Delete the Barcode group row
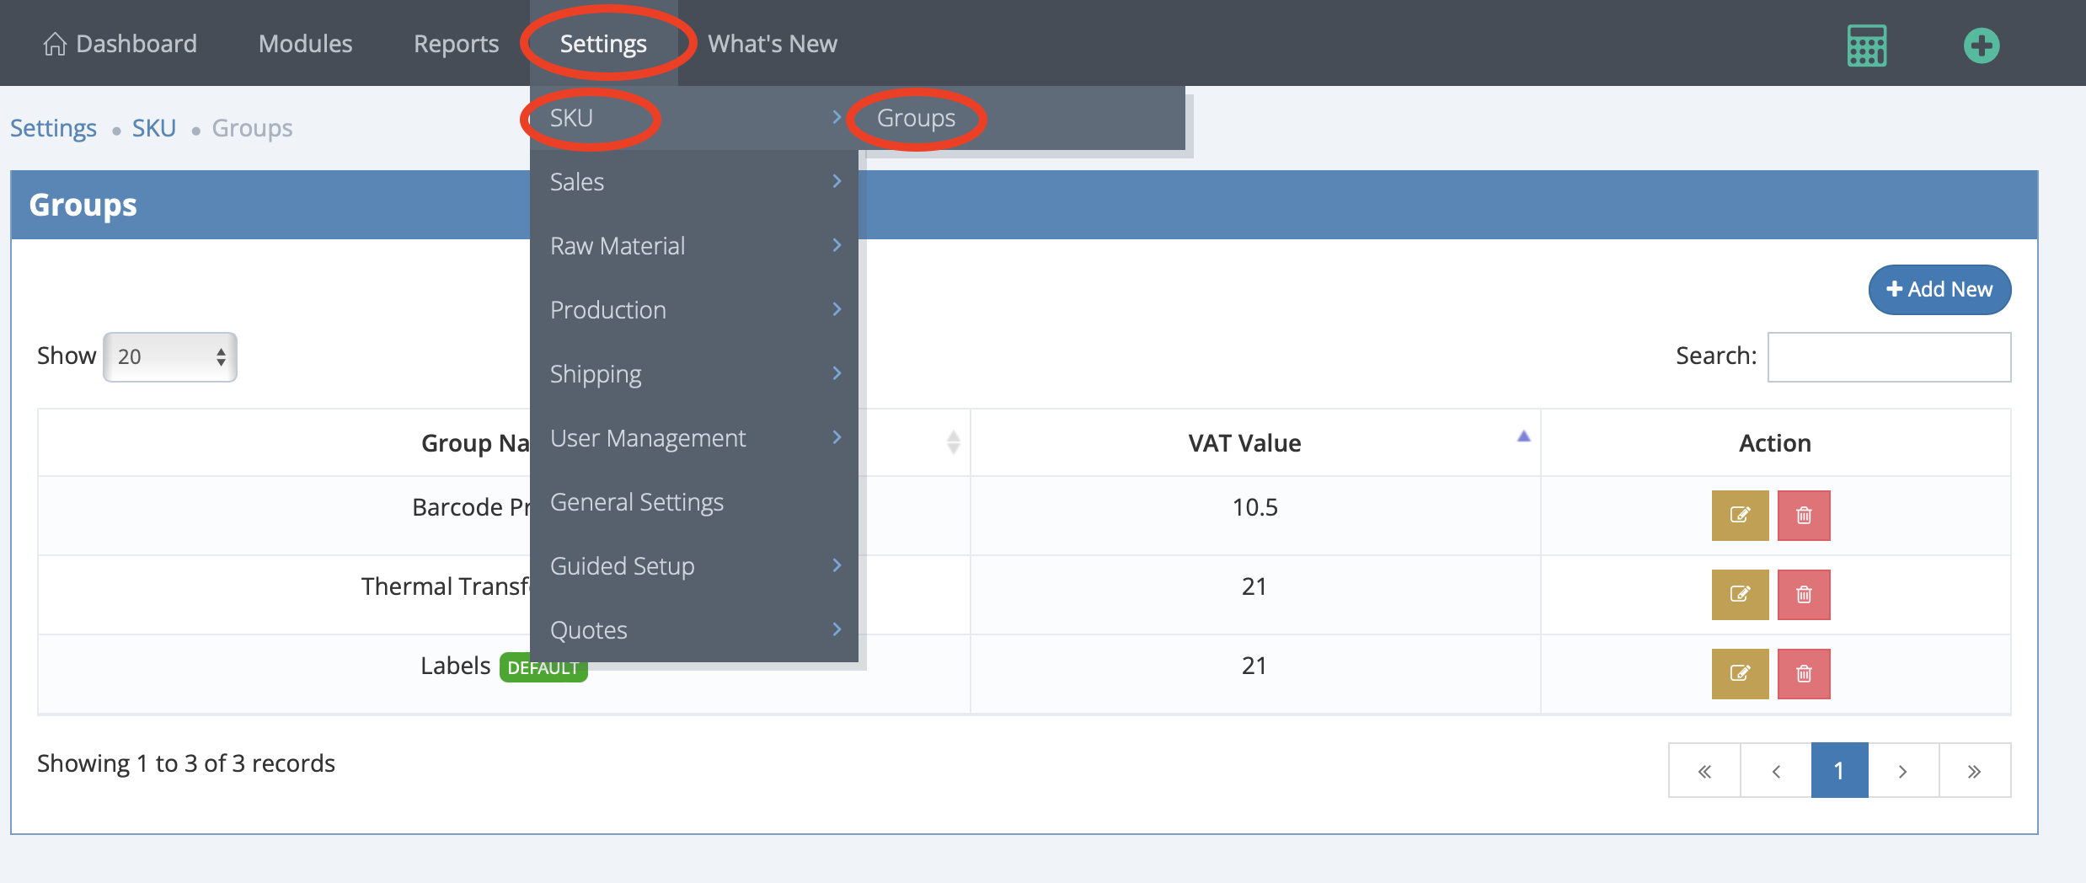Screen dimensions: 2086x883 [1803, 515]
